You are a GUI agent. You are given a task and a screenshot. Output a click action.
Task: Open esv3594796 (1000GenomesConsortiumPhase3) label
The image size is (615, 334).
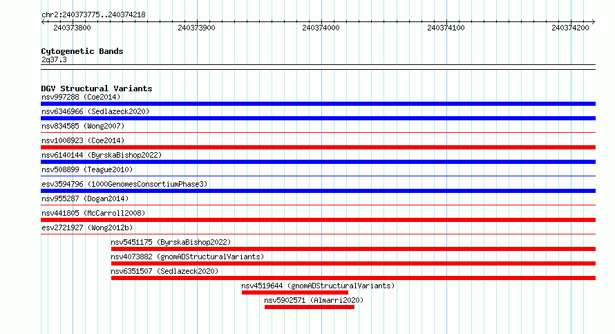(x=124, y=184)
